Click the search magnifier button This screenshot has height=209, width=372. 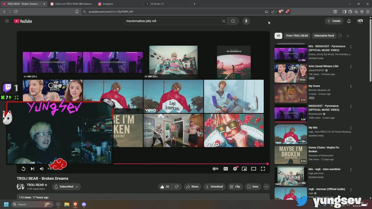(233, 21)
